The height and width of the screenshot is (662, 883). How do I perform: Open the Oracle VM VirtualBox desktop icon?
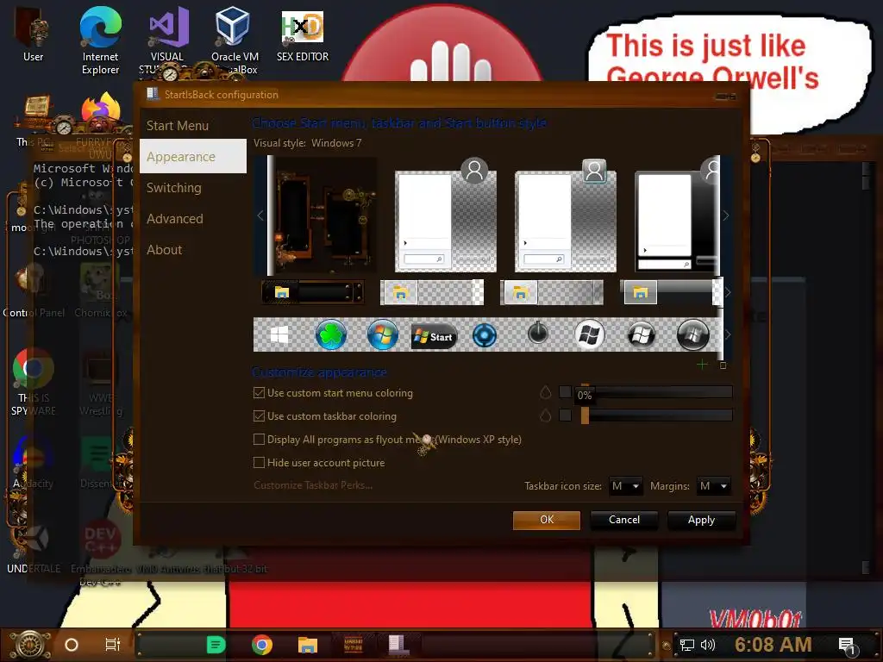coord(235,41)
